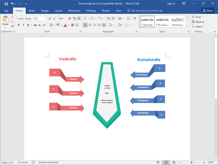Show paragraph marks with pilcrow icon

pos(135,19)
